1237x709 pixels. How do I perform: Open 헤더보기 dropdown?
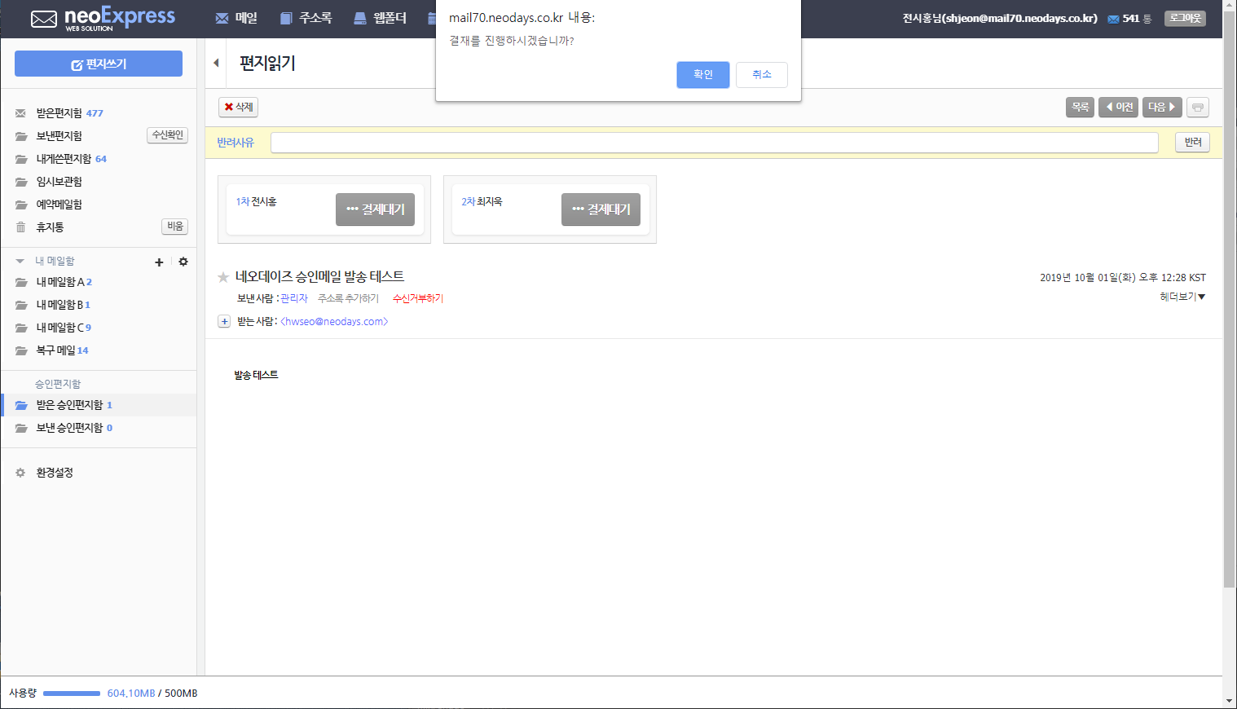1182,297
